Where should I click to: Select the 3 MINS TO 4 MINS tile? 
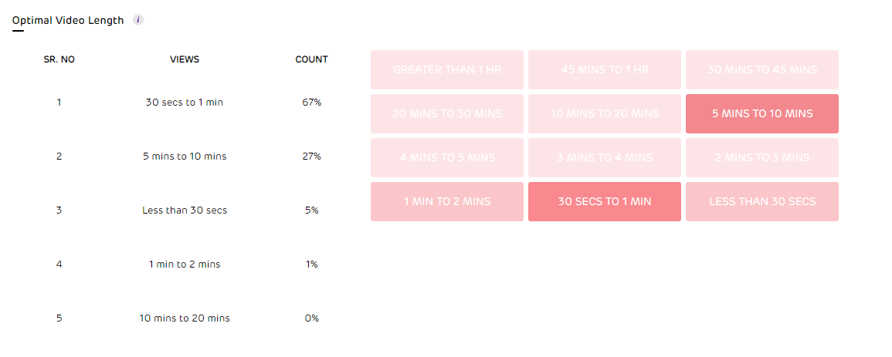pos(605,158)
